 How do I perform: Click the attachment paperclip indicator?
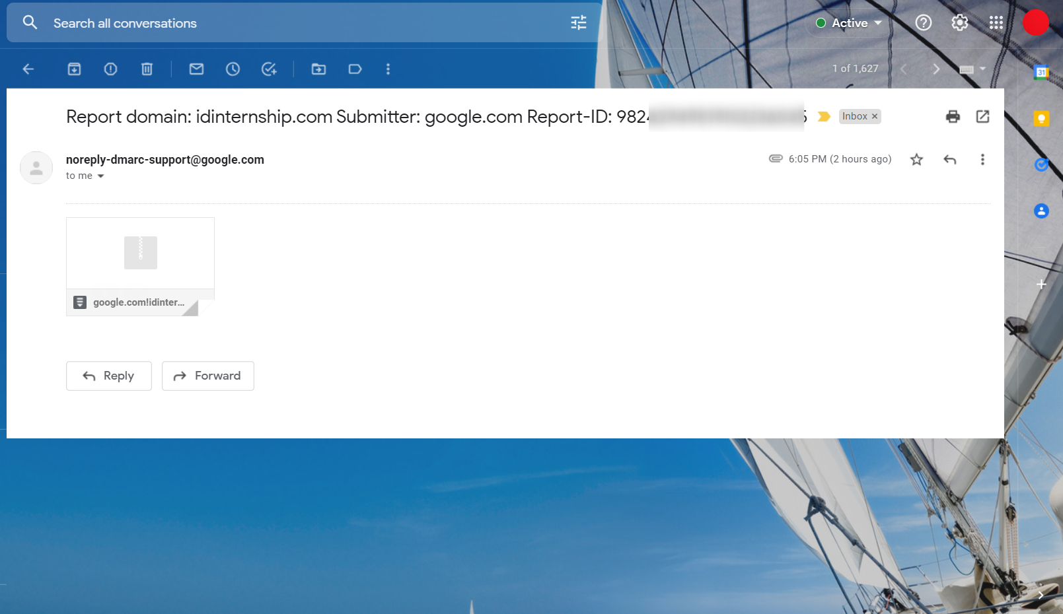coord(776,158)
